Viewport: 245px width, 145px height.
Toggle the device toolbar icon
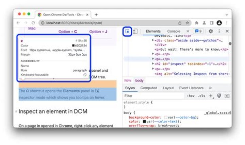point(135,31)
